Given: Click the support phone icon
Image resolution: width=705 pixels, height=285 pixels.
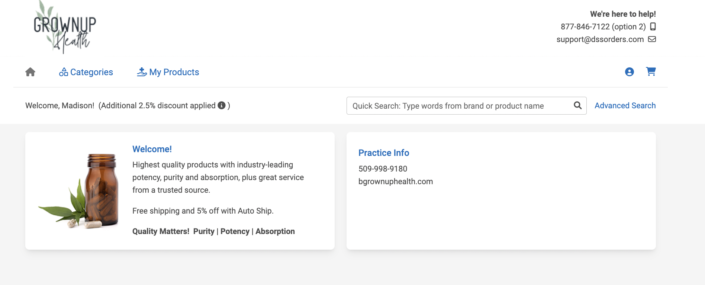Looking at the screenshot, I should click(x=653, y=26).
